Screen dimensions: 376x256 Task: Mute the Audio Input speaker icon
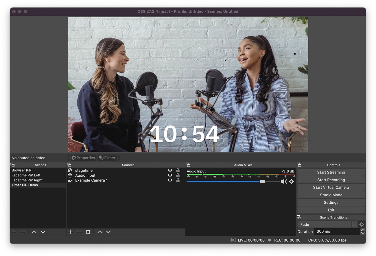coord(284,182)
